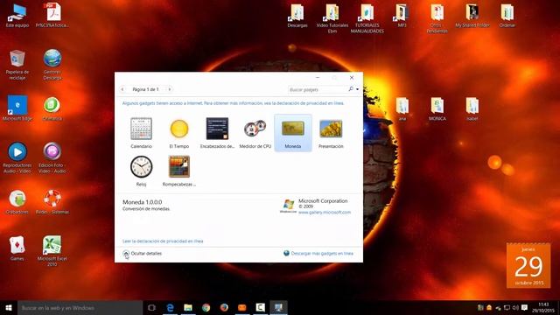Open the orange mail app in taskbar

242,307
